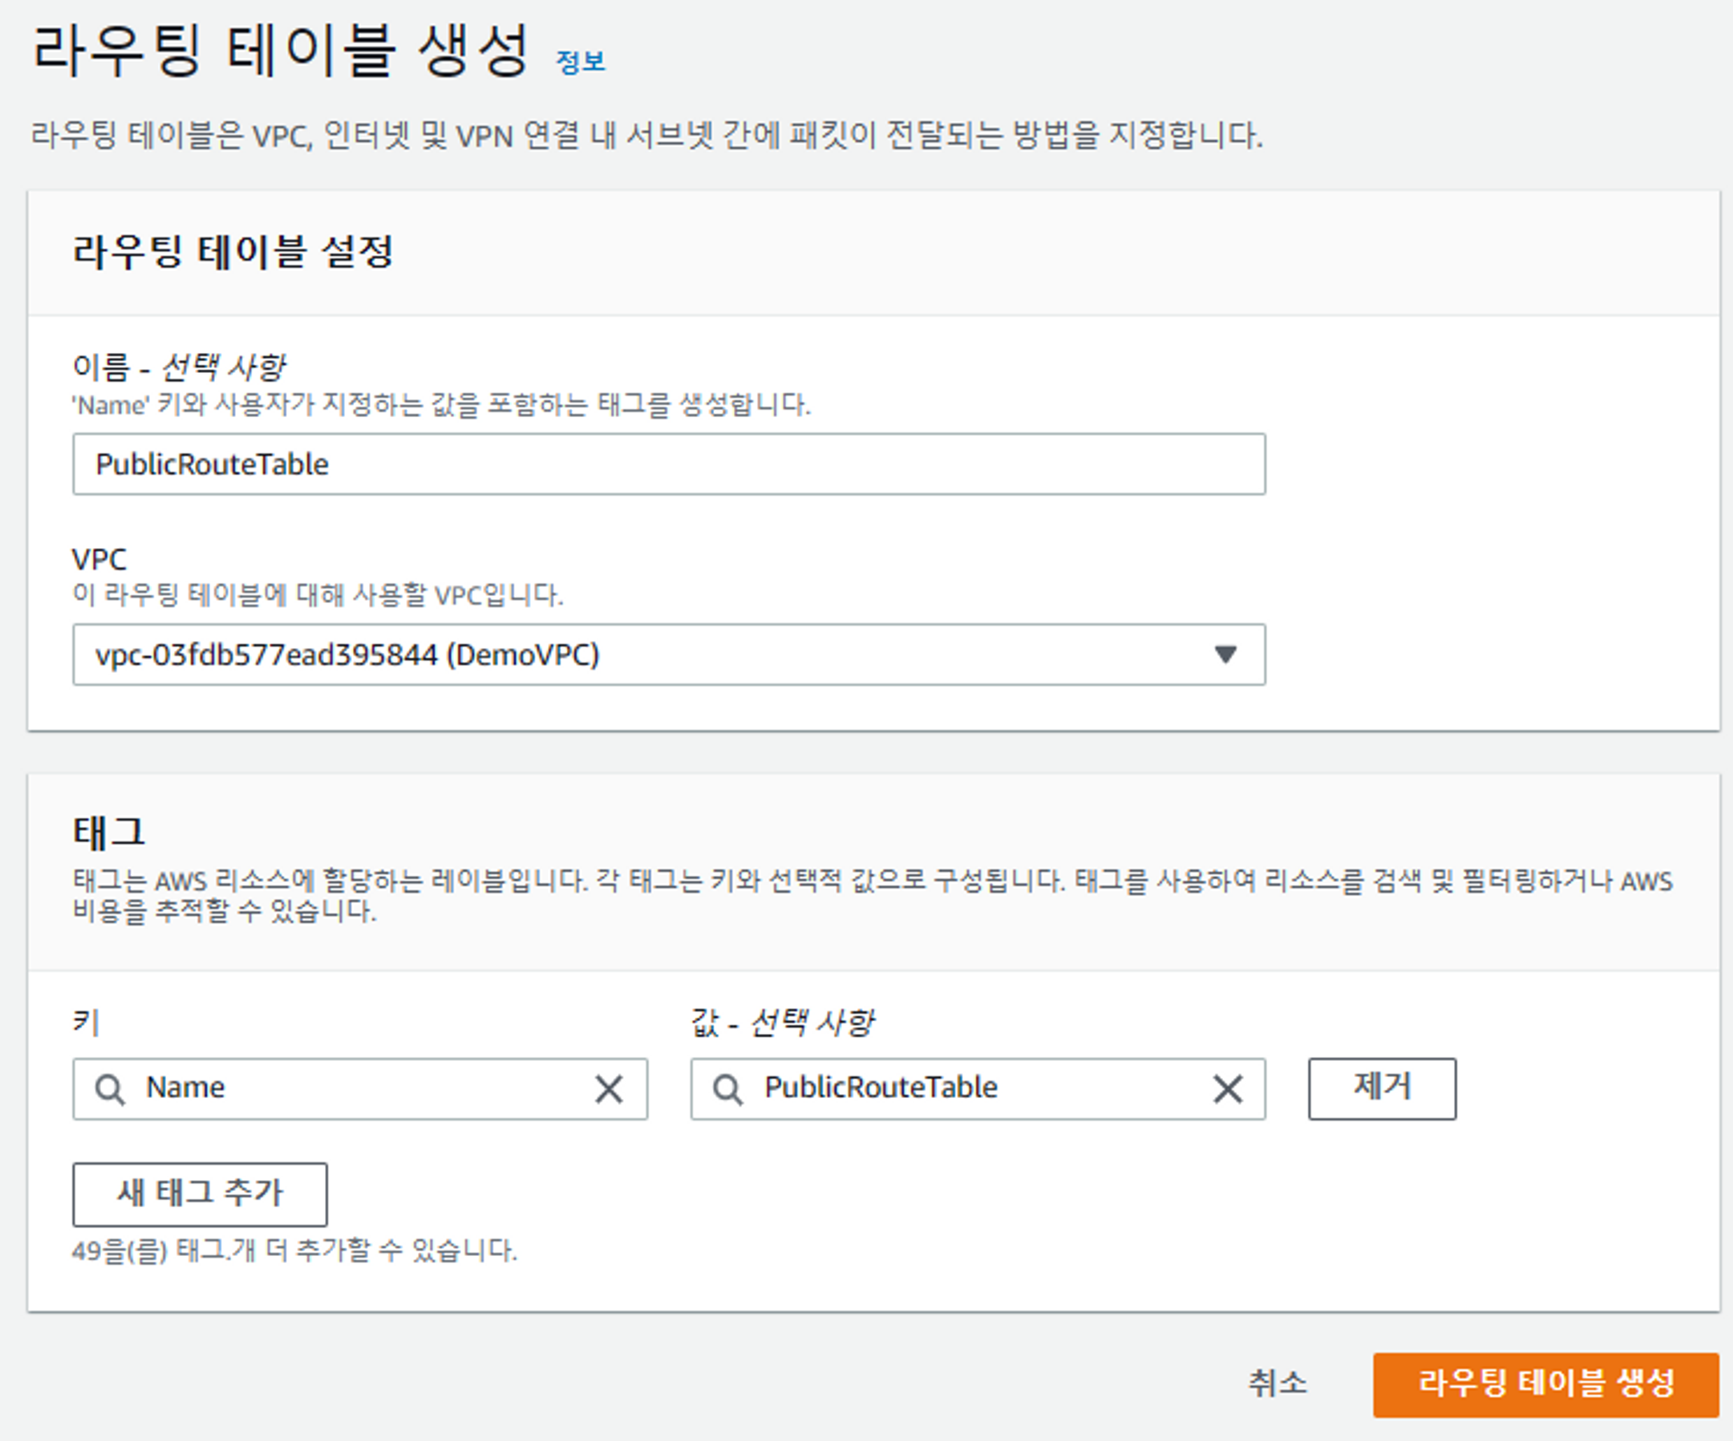Cancel with the 취소 button

pos(1277,1383)
